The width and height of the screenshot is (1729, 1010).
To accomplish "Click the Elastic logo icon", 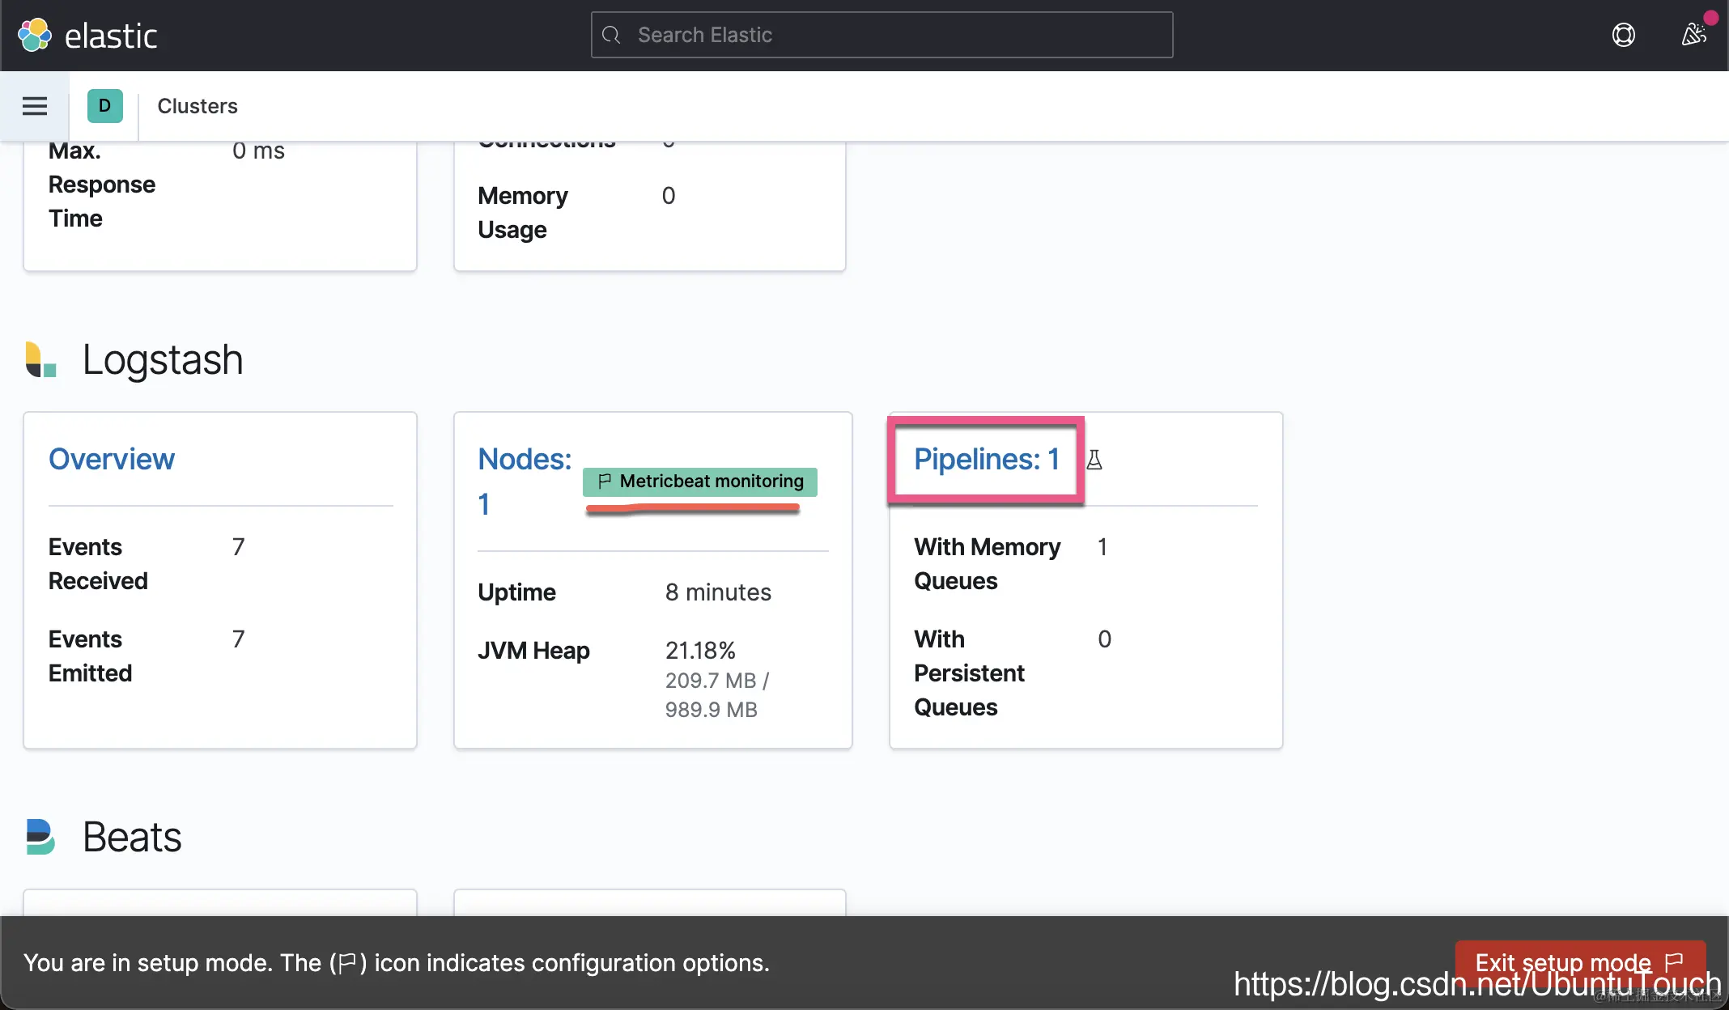I will (x=35, y=36).
